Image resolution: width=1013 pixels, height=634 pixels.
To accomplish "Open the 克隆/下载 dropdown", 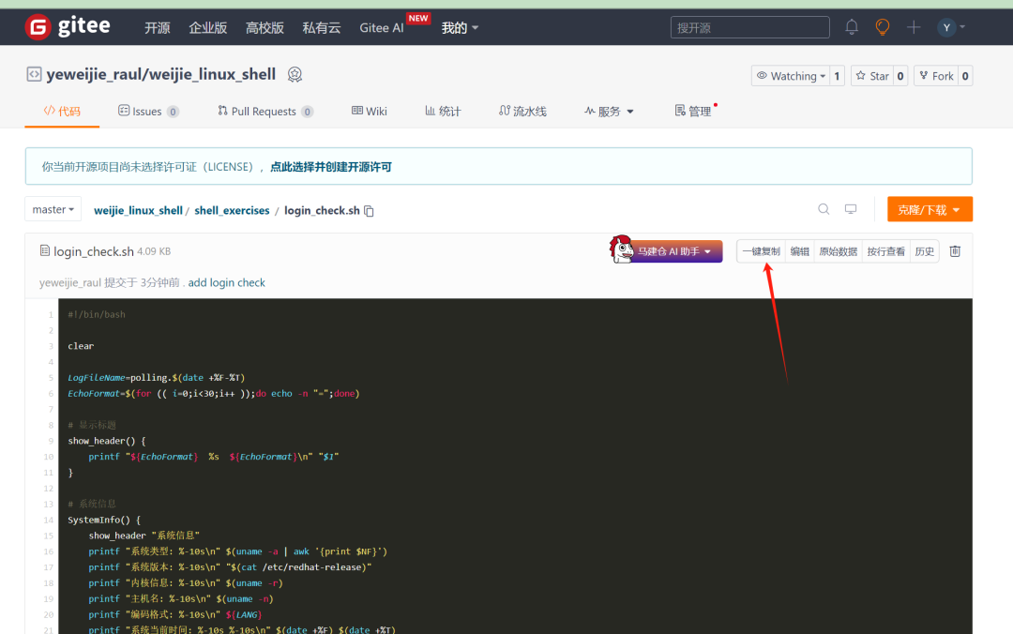I will [x=930, y=209].
